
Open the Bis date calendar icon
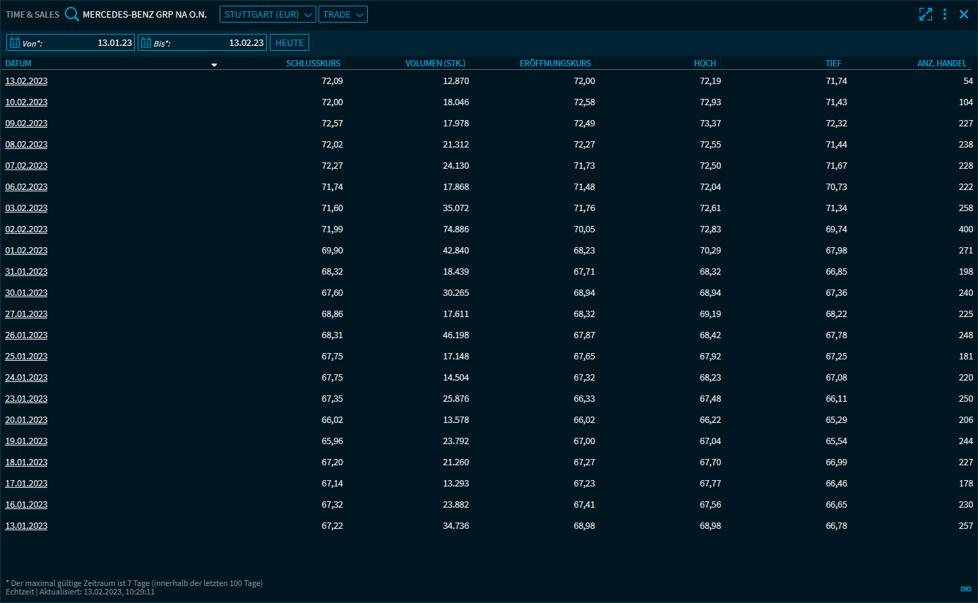coord(145,43)
